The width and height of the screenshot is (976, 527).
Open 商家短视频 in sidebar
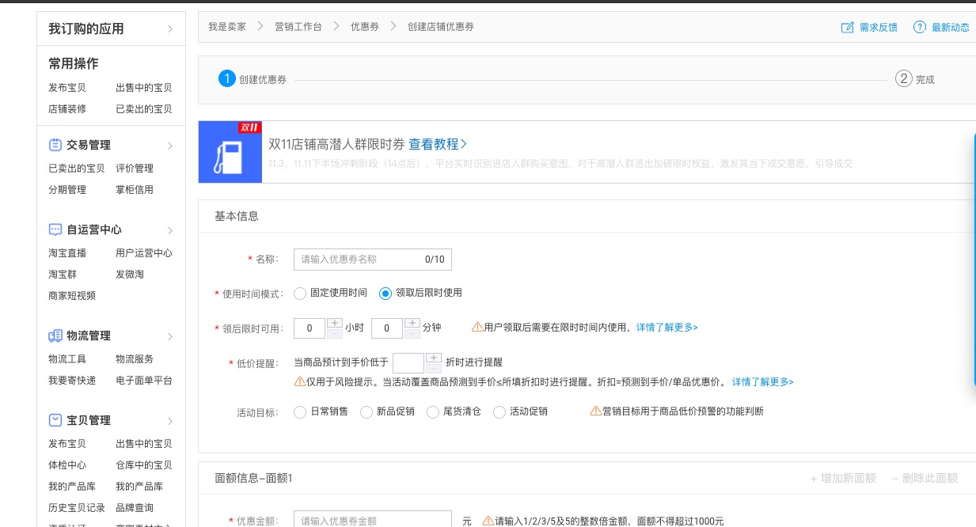coord(72,296)
